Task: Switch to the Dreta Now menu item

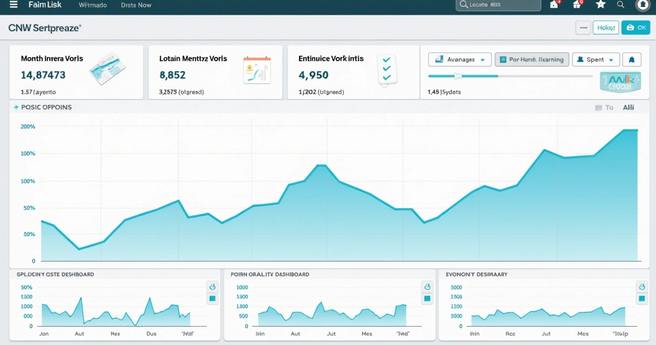Action: click(136, 5)
